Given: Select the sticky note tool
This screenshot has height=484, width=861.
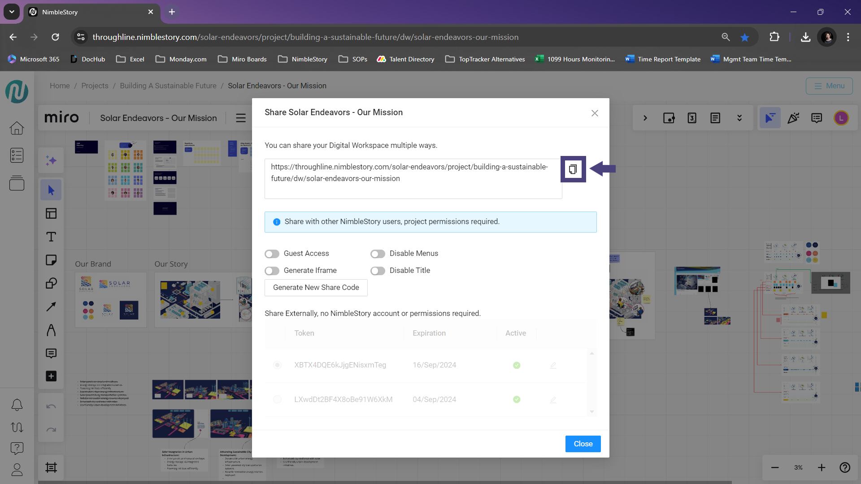Looking at the screenshot, I should [x=51, y=260].
